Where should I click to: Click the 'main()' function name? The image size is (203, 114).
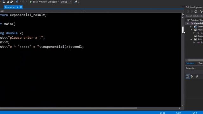tap(10, 24)
